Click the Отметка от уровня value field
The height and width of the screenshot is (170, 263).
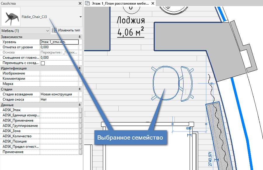pos(59,47)
